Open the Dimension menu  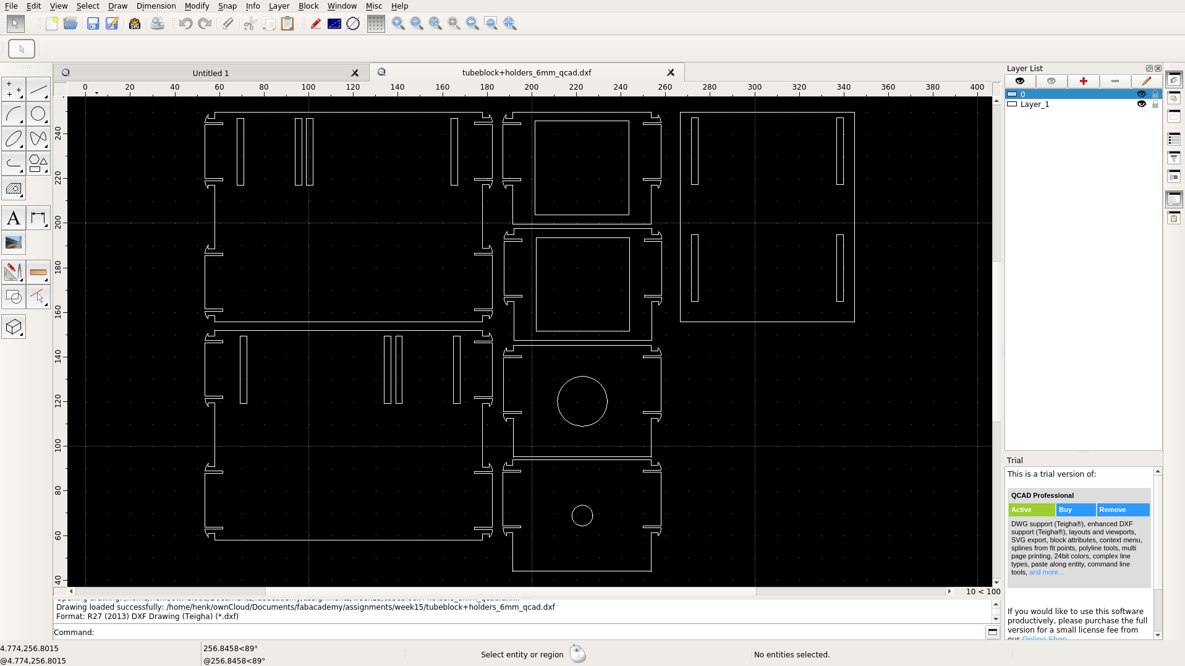coord(156,6)
